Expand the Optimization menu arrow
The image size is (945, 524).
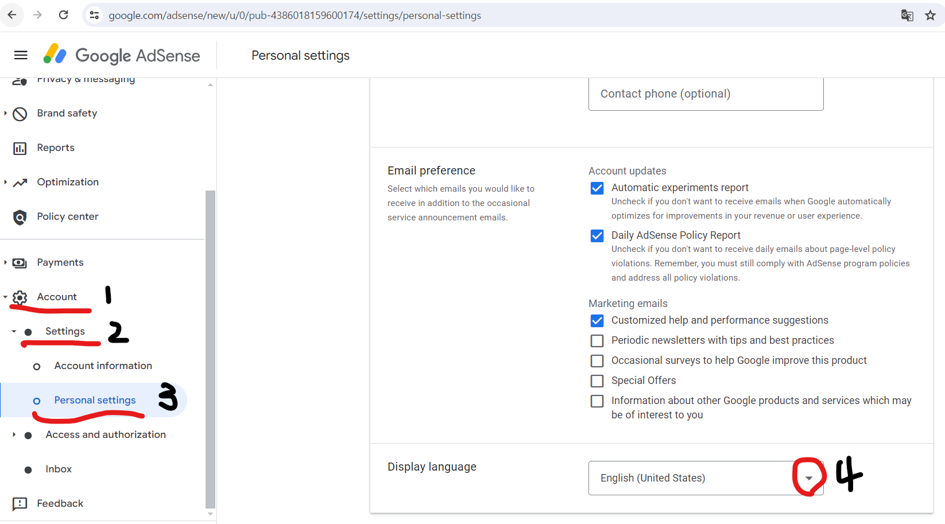coord(5,182)
